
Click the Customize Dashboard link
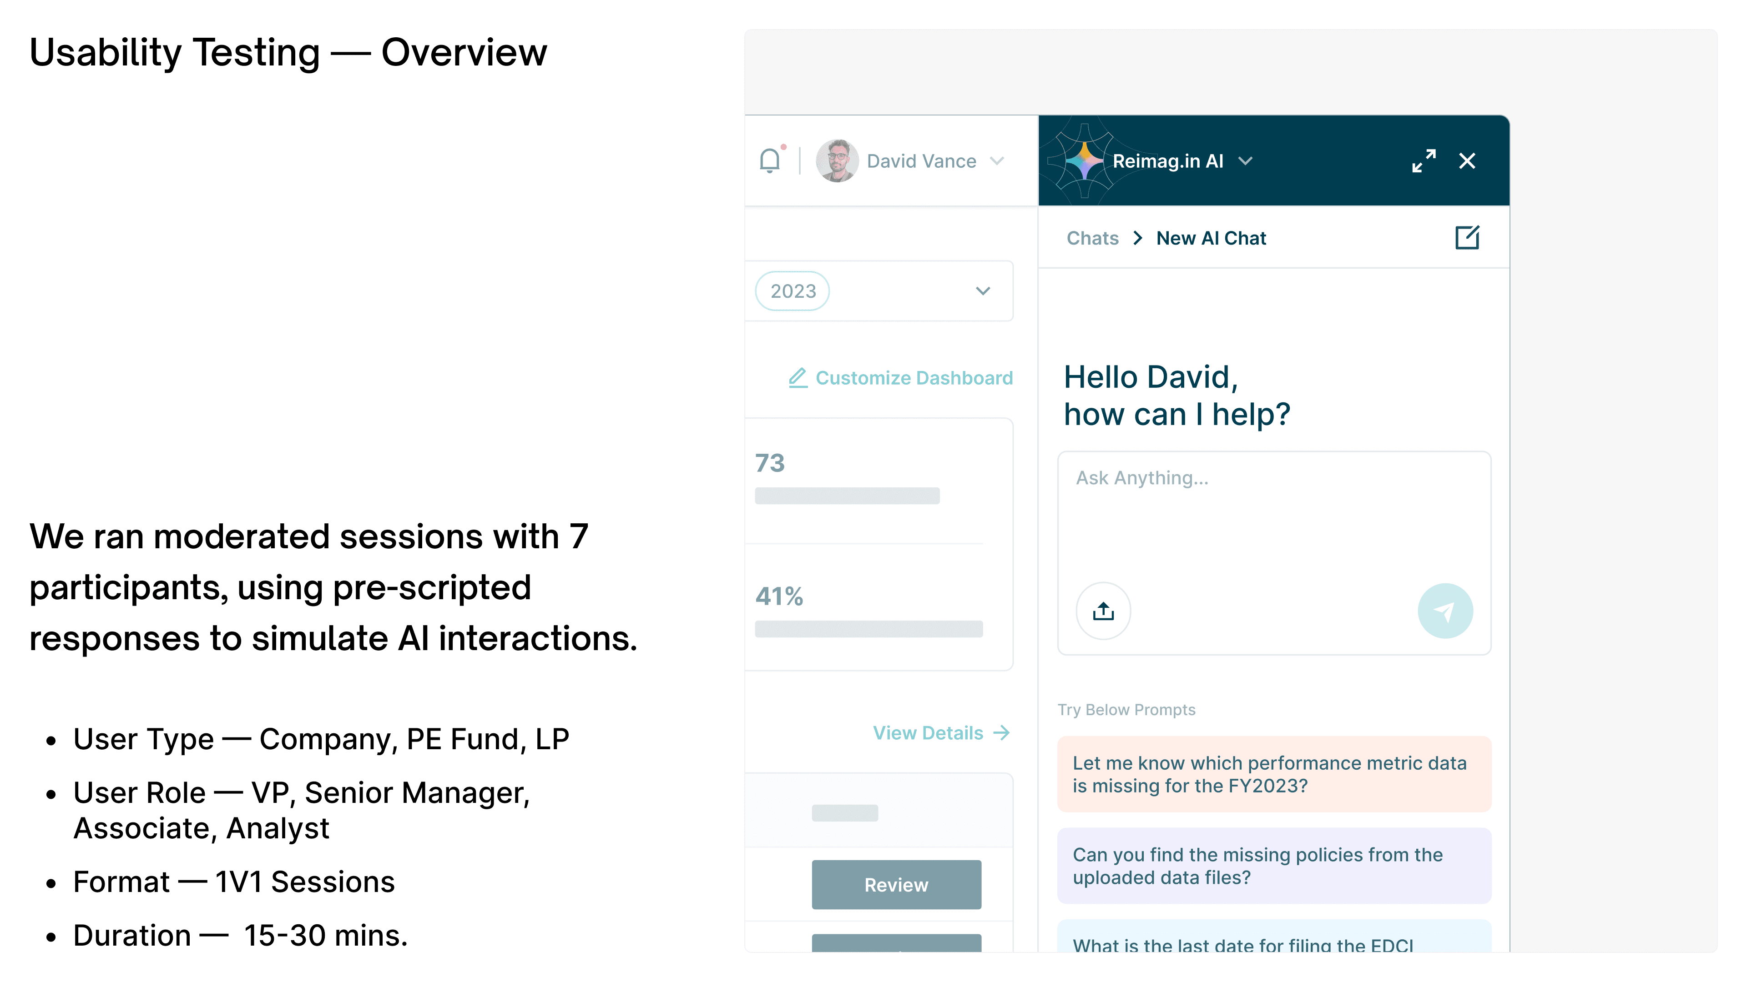(x=914, y=377)
